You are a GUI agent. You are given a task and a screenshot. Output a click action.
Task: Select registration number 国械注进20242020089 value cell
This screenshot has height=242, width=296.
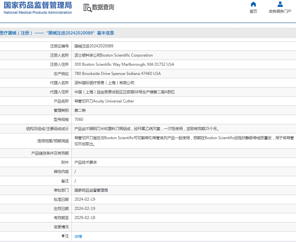click(94, 46)
